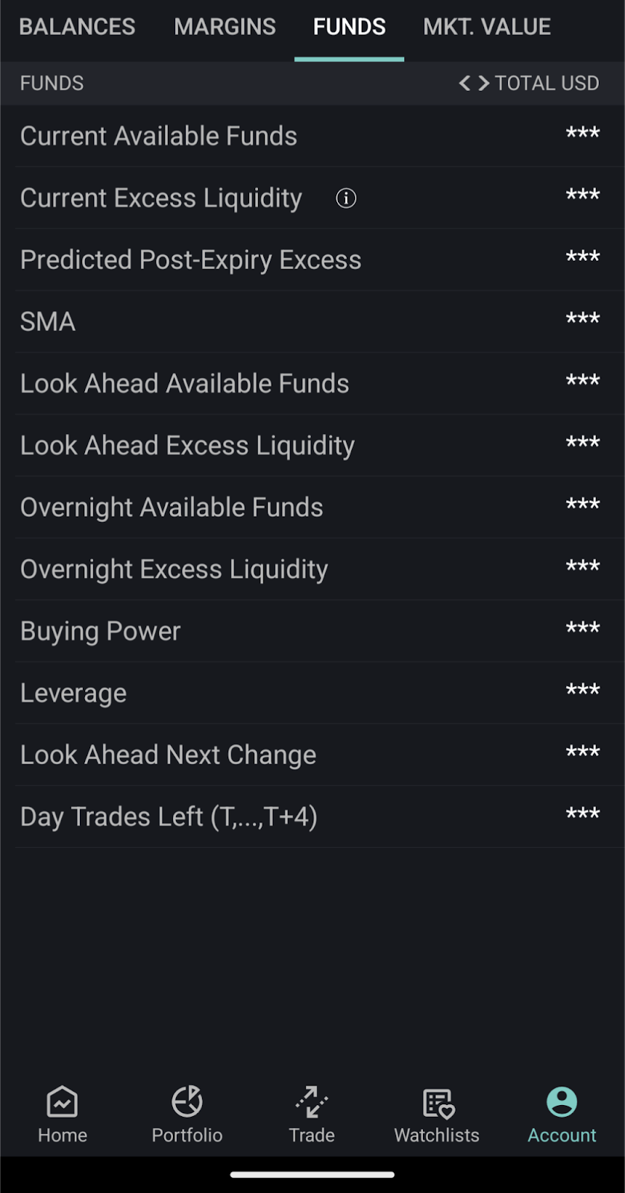Open the Trade arrows icon
625x1193 pixels.
[312, 1102]
